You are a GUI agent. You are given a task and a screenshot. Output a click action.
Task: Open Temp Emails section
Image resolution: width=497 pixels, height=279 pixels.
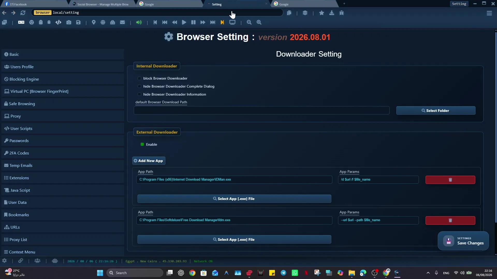point(63,165)
